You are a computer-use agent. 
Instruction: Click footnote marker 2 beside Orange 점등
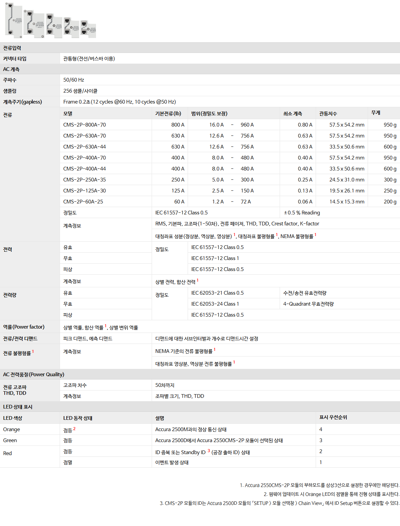coord(74,428)
